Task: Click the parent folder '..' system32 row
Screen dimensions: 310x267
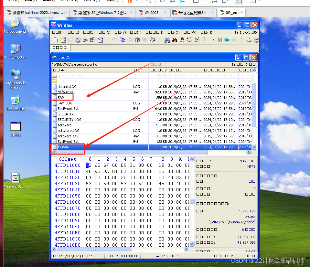Action: coord(152,76)
